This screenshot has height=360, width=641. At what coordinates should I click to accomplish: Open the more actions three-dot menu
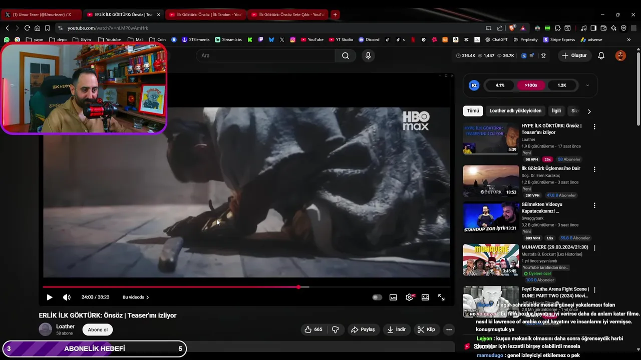[449, 329]
